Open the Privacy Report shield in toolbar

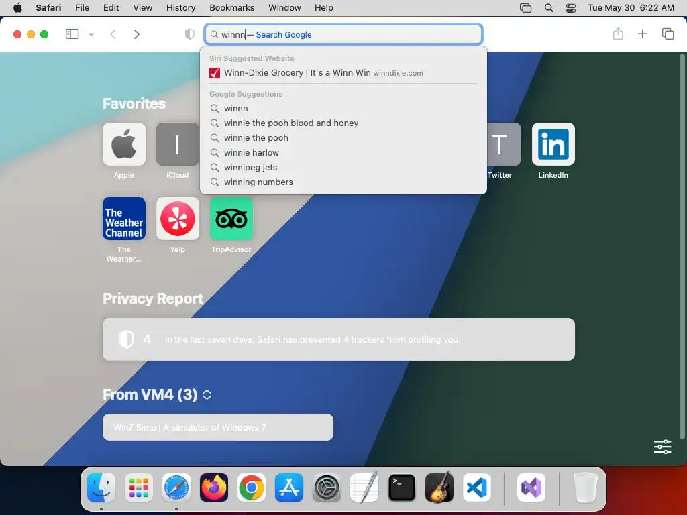189,34
